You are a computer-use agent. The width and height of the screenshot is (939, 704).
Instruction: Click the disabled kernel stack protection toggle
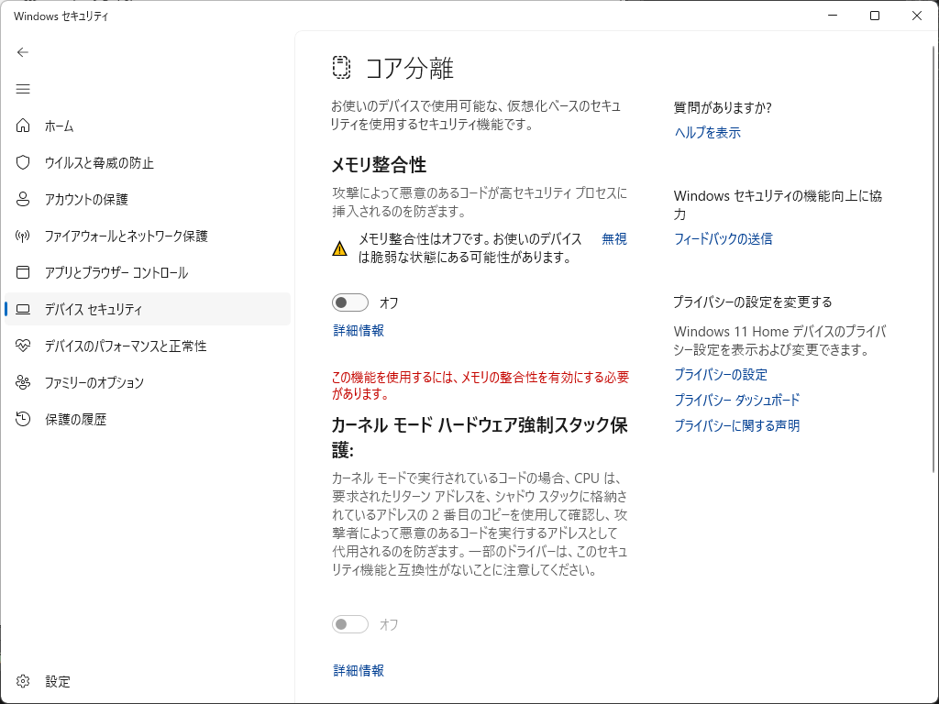pos(350,624)
